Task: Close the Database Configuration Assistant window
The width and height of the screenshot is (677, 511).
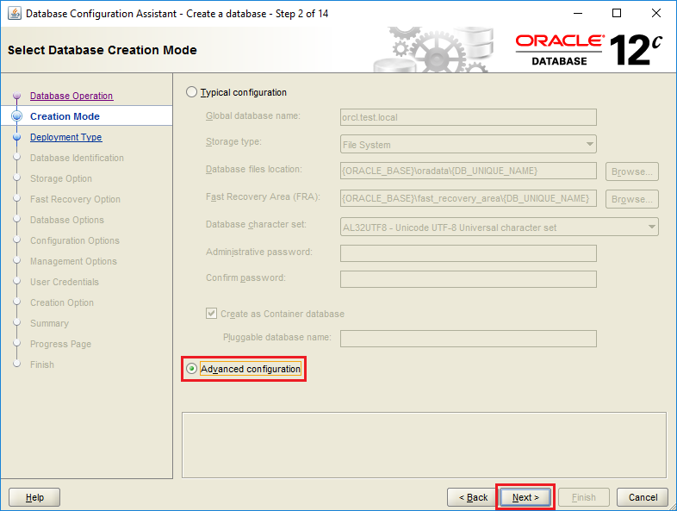Action: click(x=655, y=14)
